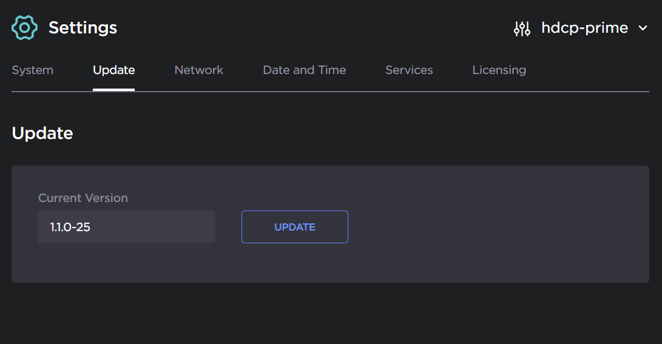The height and width of the screenshot is (344, 662).
Task: Click the teal Settings gear icon
Action: click(x=25, y=28)
